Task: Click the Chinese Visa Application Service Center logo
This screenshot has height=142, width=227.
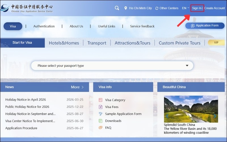Action: pos(27,9)
